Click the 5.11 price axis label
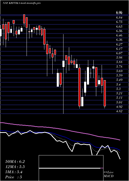This screenshot has width=129, height=181. [119, 98]
